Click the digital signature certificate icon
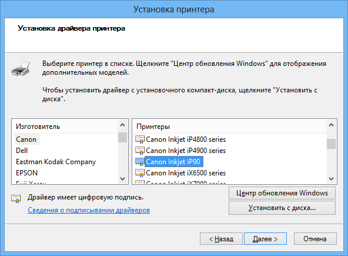Viewport: 348px width, 256px height. pyautogui.click(x=16, y=198)
